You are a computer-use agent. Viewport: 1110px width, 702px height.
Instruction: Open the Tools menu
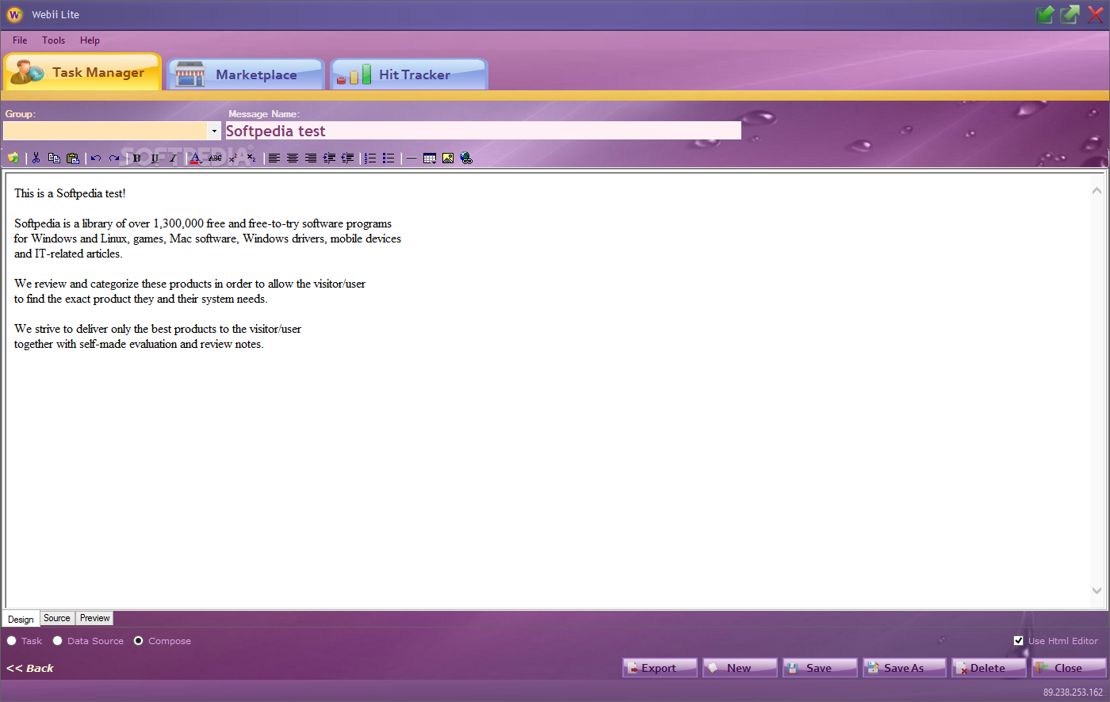[x=54, y=40]
